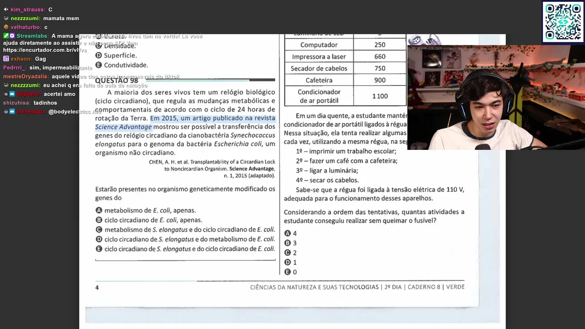Click the badge icon beside velhaturbo
This screenshot has width=585, height=329.
pyautogui.click(x=6, y=27)
